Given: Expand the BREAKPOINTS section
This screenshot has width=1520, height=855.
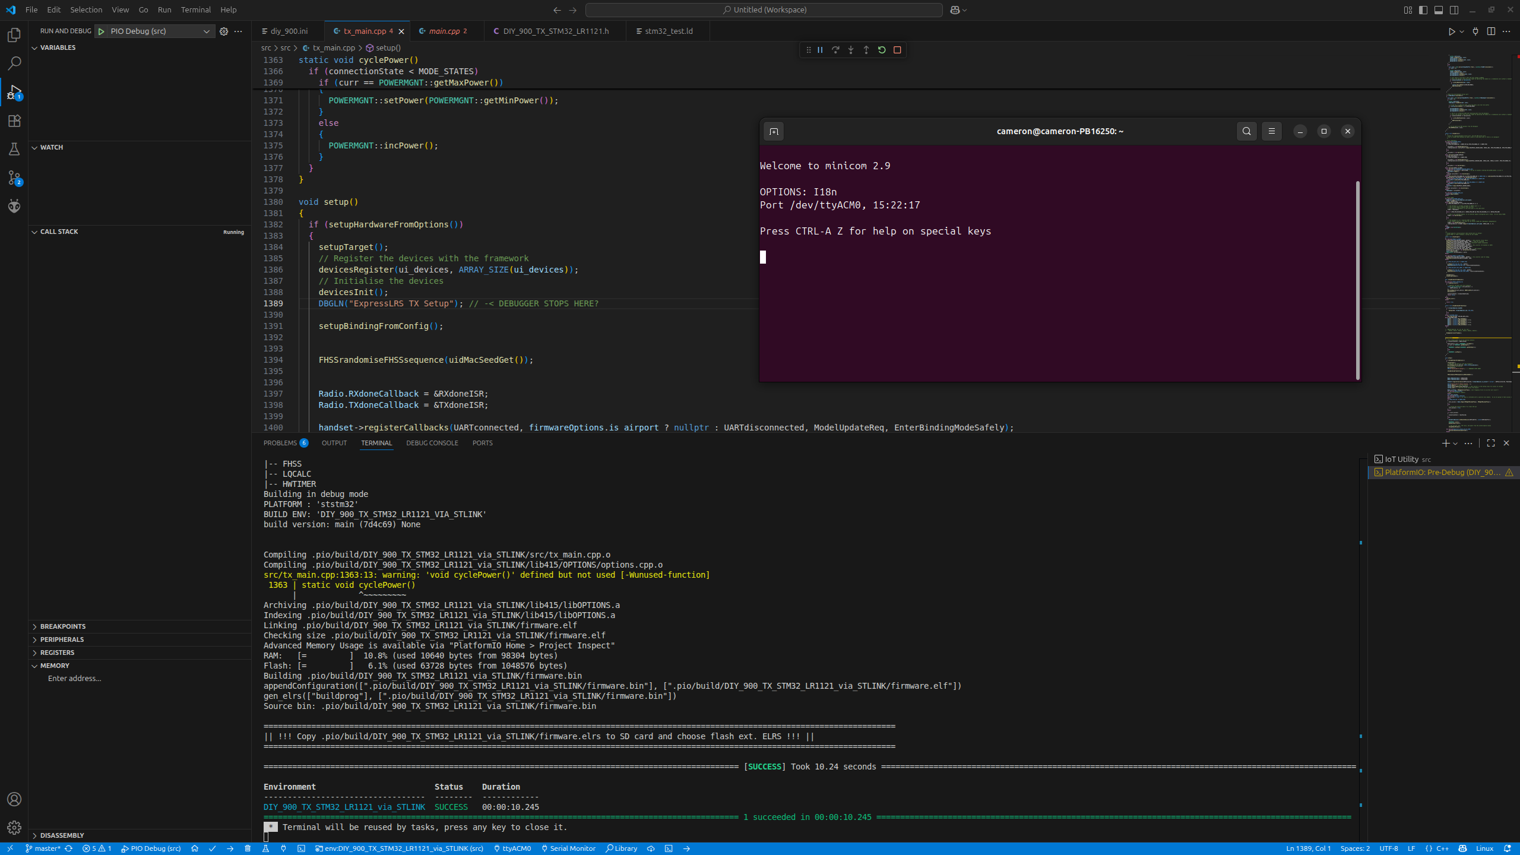Looking at the screenshot, I should pyautogui.click(x=62, y=626).
